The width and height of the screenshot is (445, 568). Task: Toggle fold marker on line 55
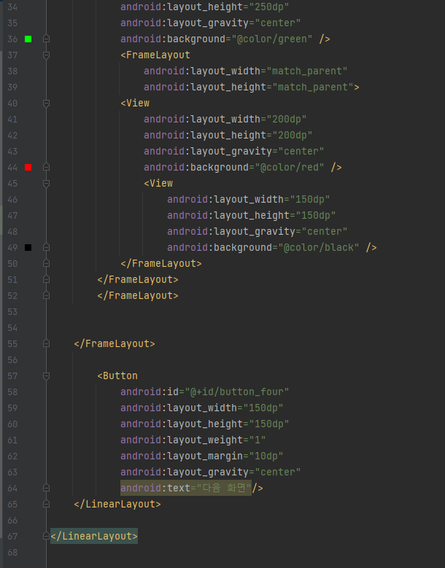click(x=46, y=343)
